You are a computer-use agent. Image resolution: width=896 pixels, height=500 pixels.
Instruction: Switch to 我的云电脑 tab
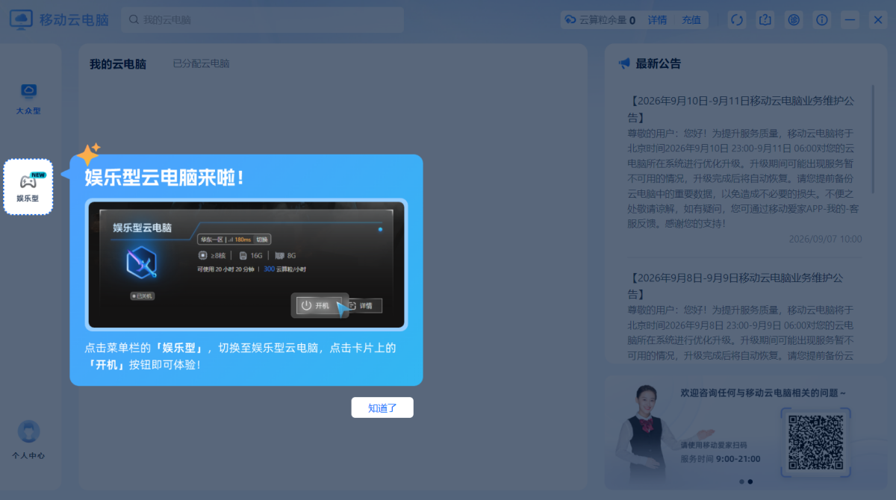coord(118,64)
